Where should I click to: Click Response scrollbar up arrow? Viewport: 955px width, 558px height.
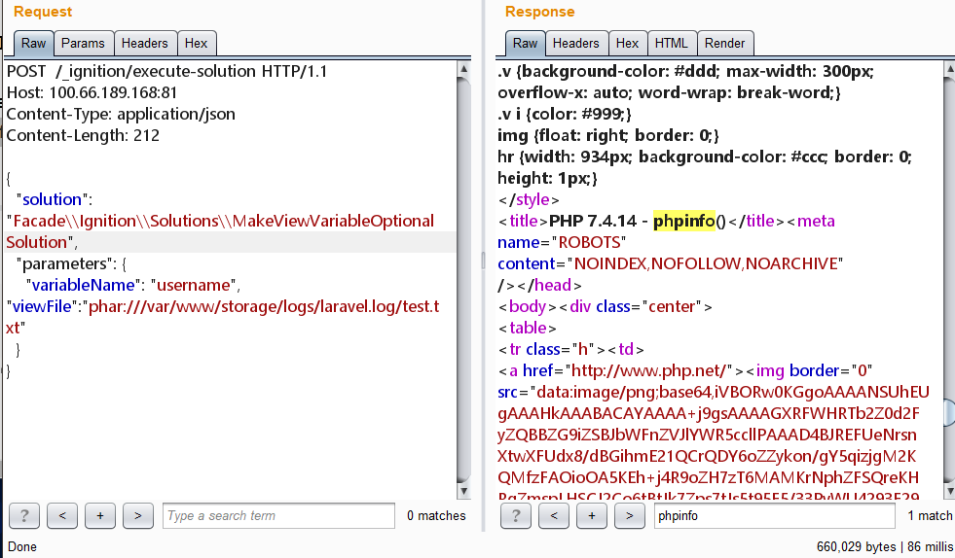tap(949, 68)
